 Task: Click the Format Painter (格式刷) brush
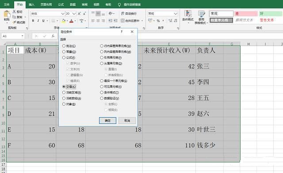pyautogui.click(x=14, y=23)
